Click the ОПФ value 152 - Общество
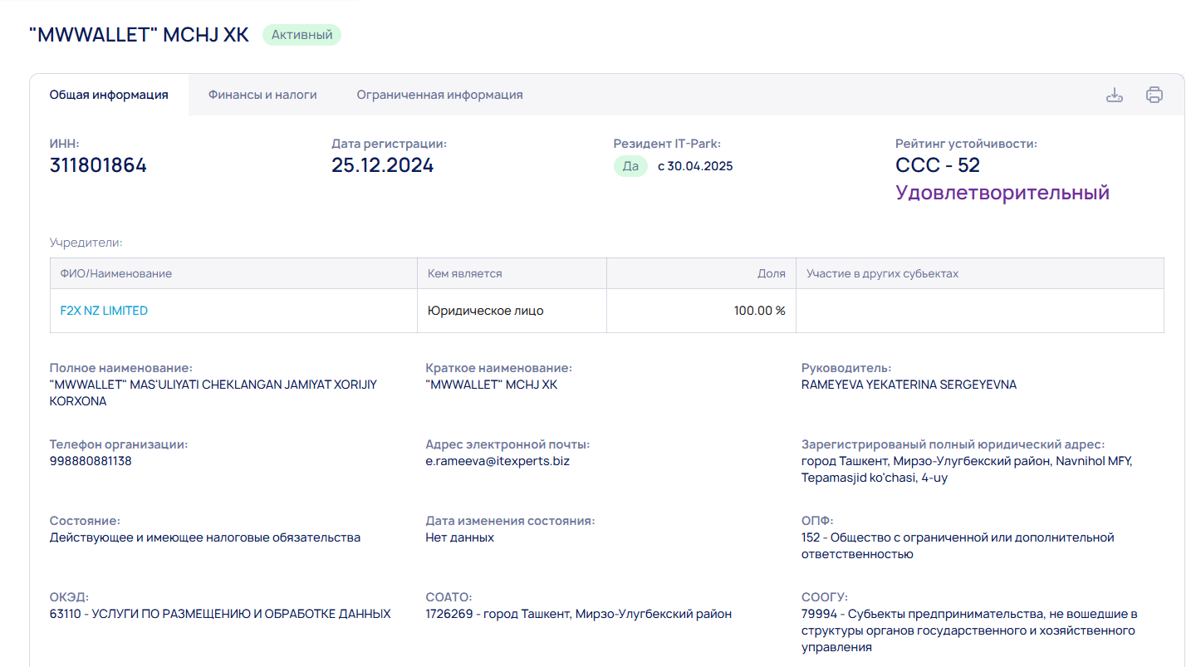This screenshot has height=667, width=1201. coord(958,546)
